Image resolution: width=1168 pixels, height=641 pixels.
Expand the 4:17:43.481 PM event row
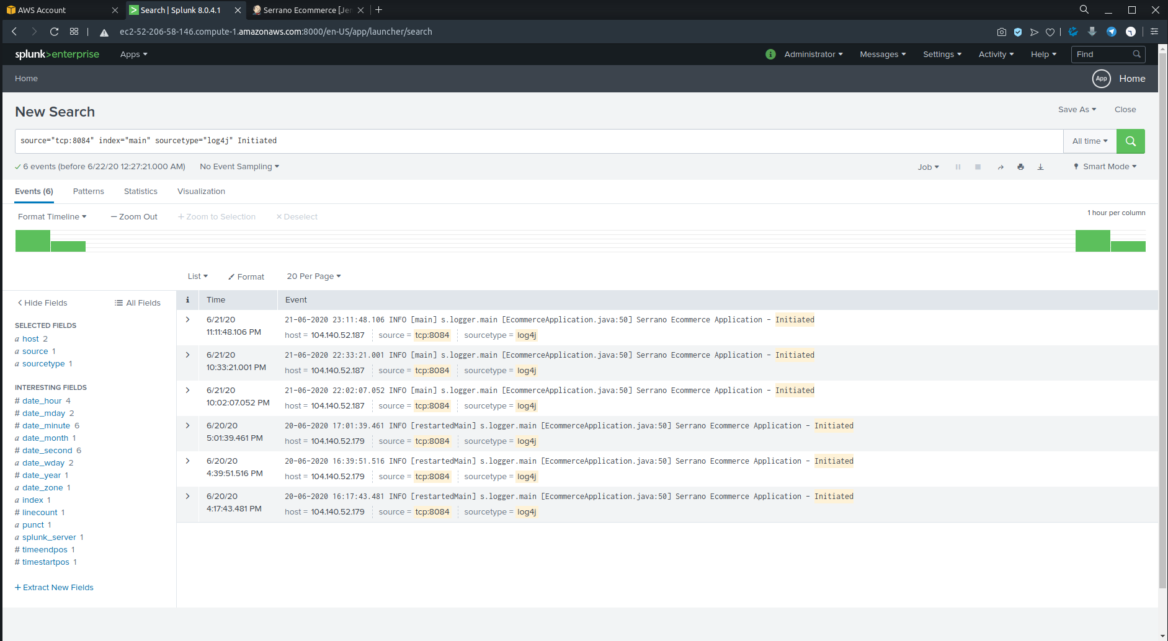[x=187, y=497]
